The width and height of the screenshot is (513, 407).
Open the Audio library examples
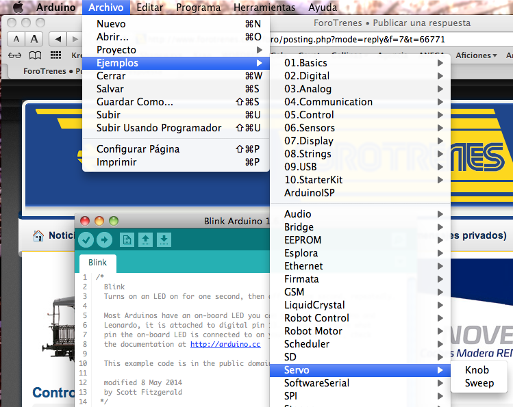coord(360,214)
